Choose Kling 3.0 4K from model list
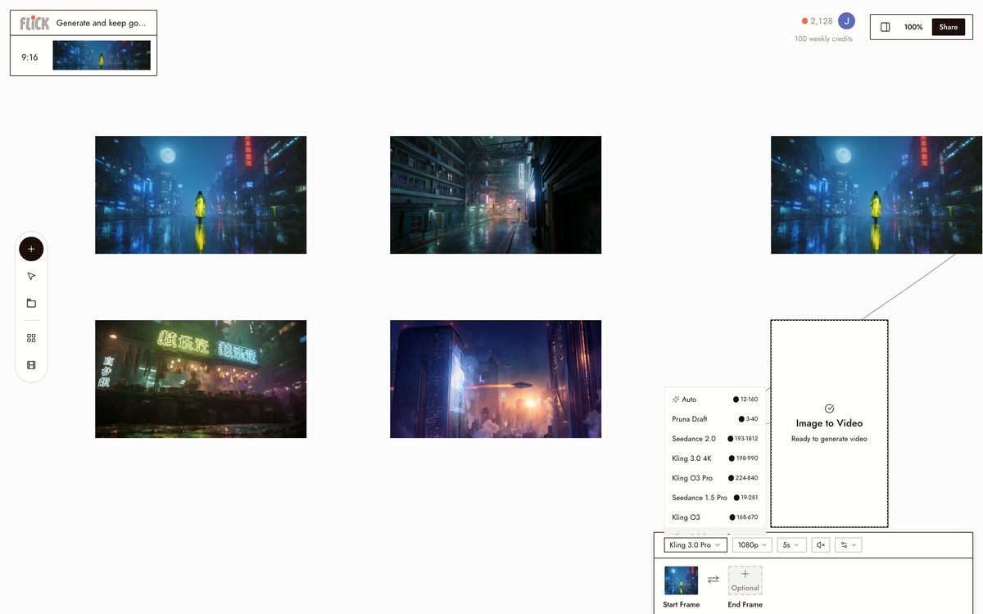983x614 pixels. pos(715,458)
